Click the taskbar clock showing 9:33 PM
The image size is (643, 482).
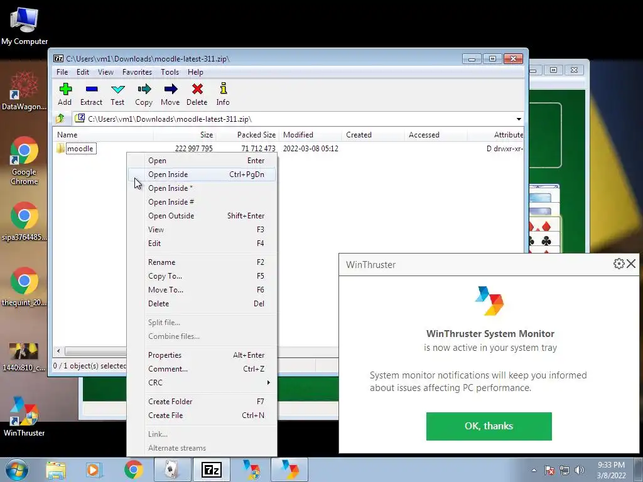[611, 470]
